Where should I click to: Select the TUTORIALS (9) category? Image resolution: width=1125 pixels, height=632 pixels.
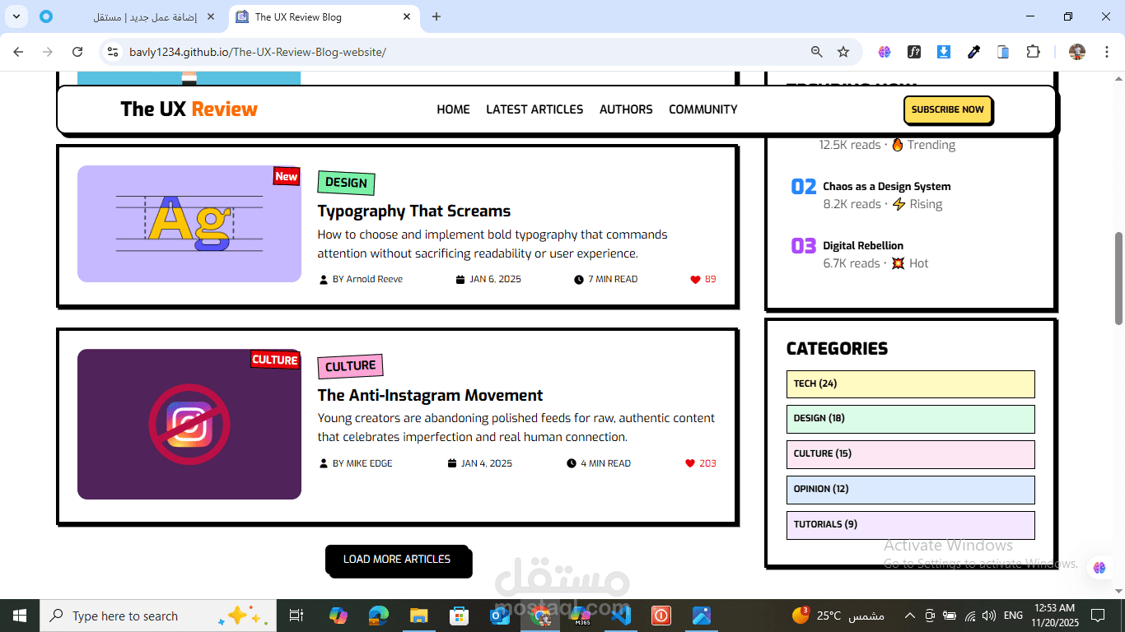pyautogui.click(x=911, y=525)
